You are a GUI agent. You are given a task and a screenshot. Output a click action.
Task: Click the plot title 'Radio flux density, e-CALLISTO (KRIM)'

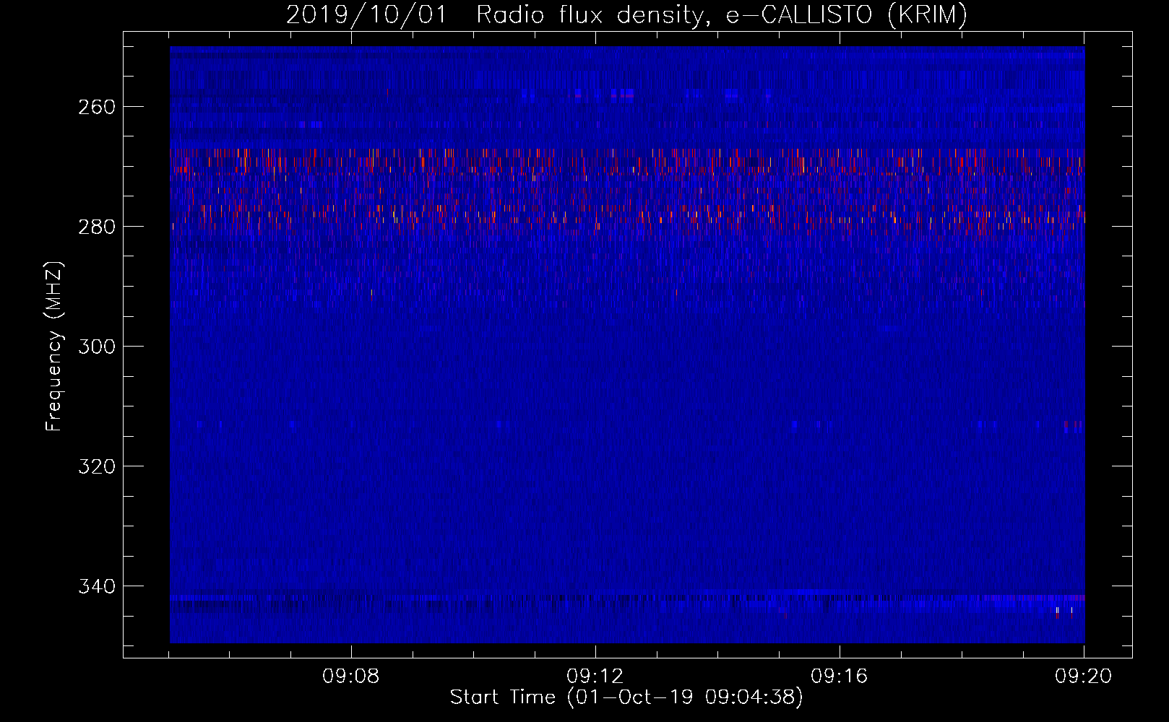(721, 15)
